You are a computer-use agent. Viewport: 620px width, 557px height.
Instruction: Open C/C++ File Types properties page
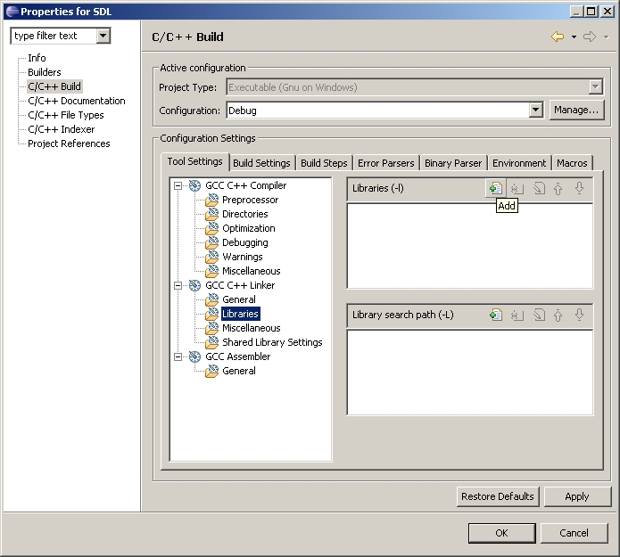(x=66, y=115)
